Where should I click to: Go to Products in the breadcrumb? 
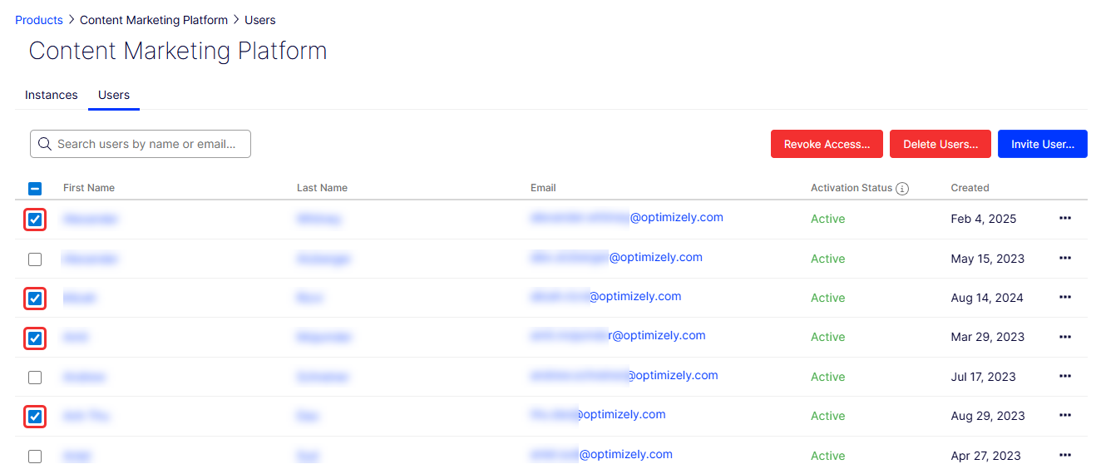39,20
